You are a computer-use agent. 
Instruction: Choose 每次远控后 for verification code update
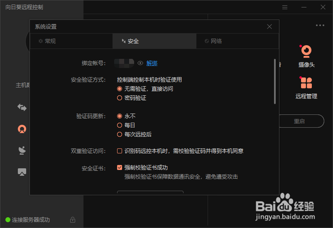click(120, 134)
